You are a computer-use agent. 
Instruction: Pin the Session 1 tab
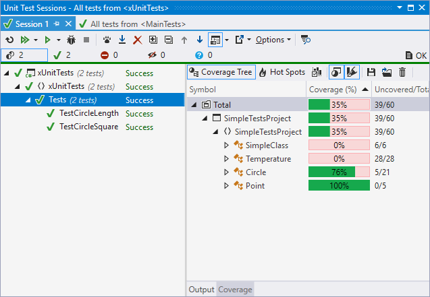(x=57, y=24)
